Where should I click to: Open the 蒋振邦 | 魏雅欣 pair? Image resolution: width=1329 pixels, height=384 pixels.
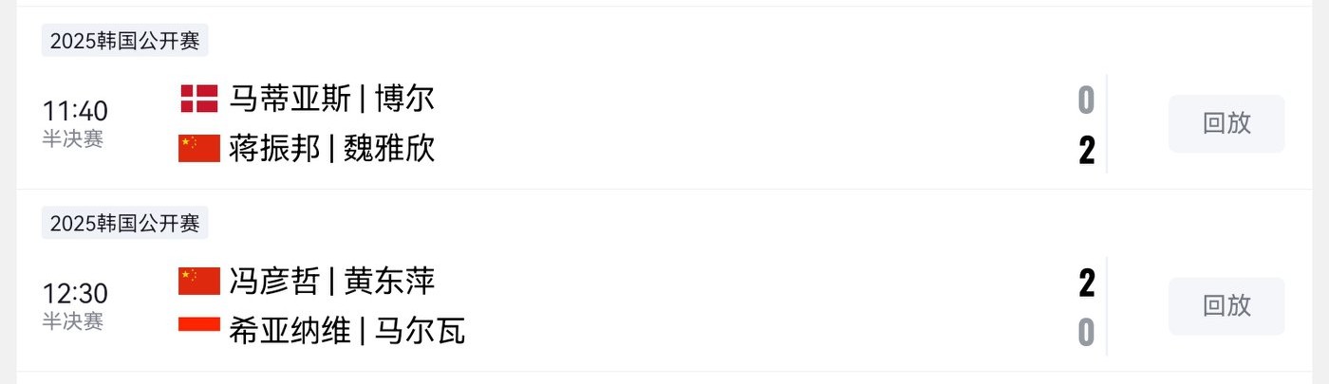pos(331,148)
